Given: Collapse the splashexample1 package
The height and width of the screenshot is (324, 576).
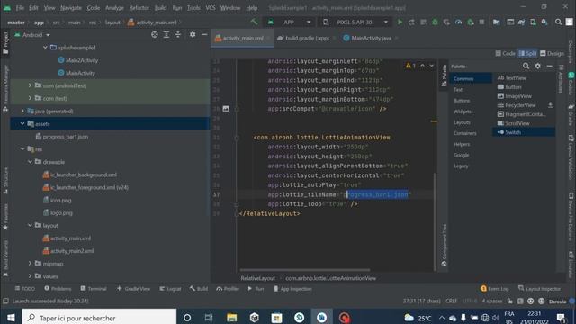Looking at the screenshot, I should pos(45,48).
